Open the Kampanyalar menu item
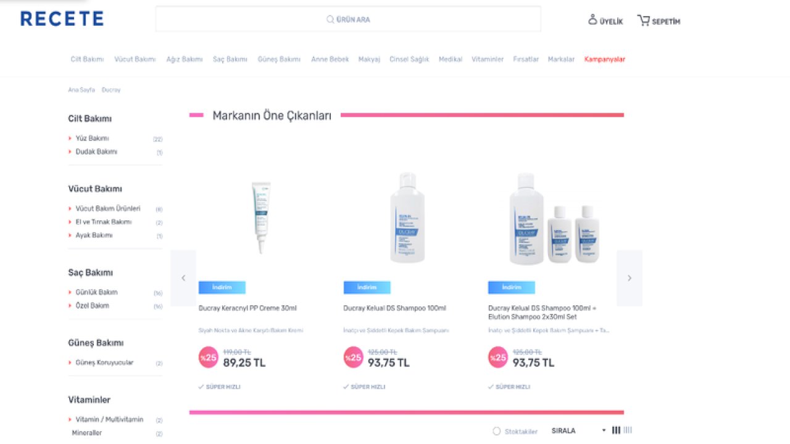Screen dimensions: 790x444 click(x=605, y=59)
